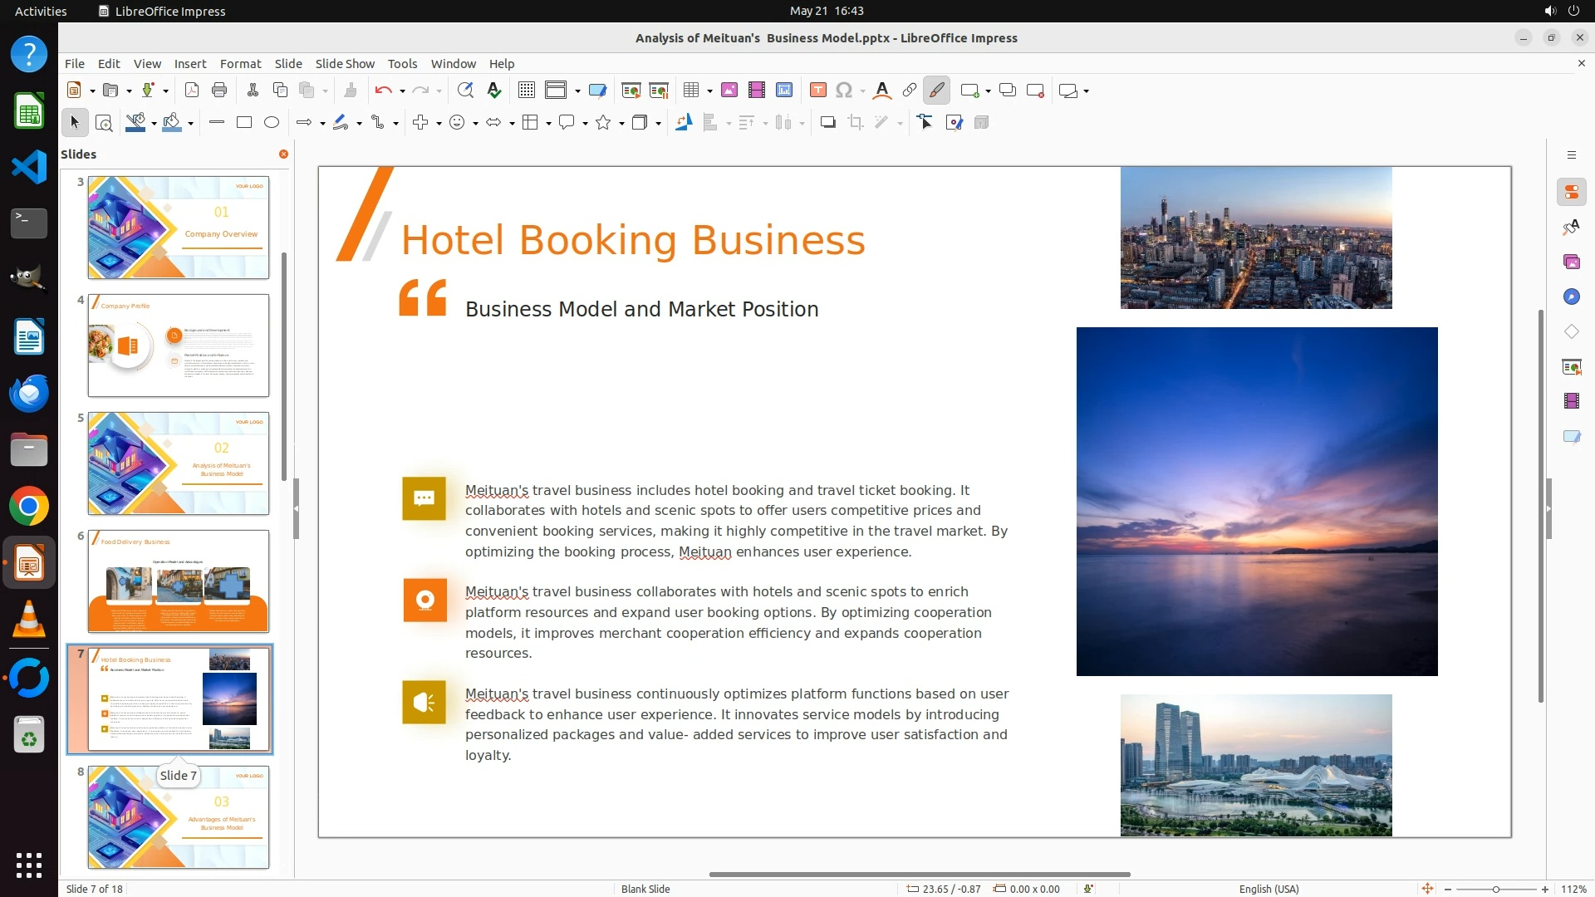Click the Print icon in the toolbar
Image resolution: width=1595 pixels, height=897 pixels.
tap(219, 91)
